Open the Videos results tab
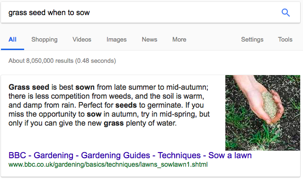The height and width of the screenshot is (179, 303). [82, 40]
